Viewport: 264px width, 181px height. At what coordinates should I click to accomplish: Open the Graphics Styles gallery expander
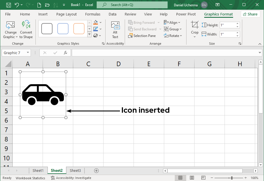coord(89,34)
